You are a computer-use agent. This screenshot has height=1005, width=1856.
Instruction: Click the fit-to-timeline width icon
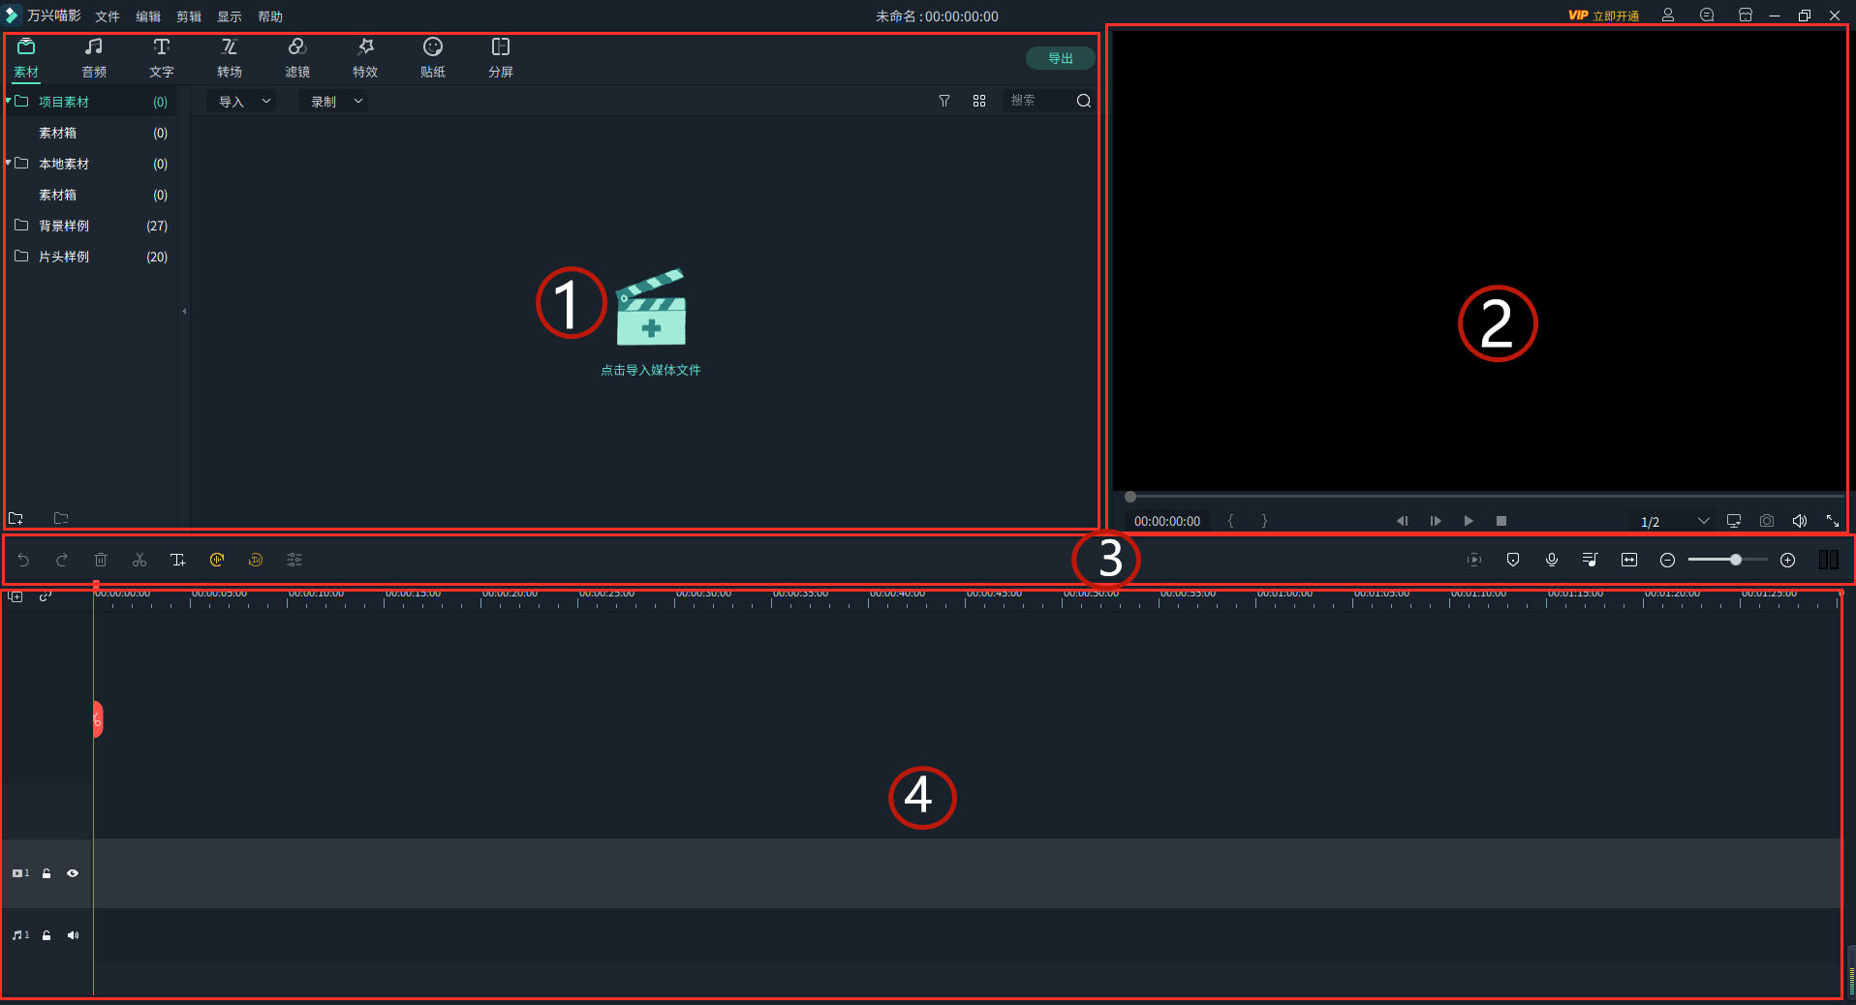pyautogui.click(x=1629, y=560)
